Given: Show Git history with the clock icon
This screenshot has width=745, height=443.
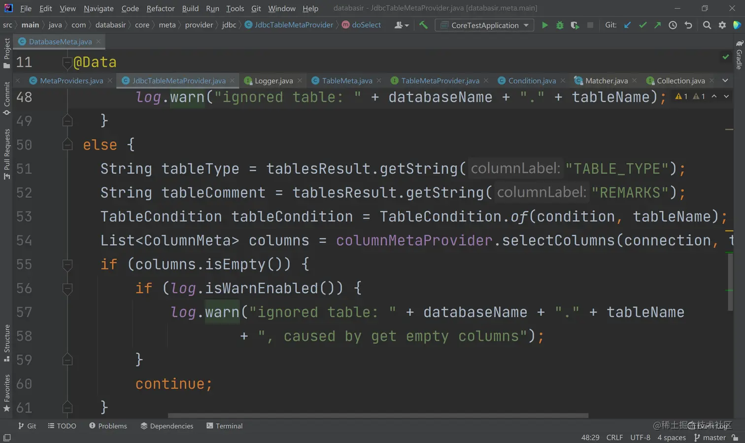Looking at the screenshot, I should click(673, 25).
